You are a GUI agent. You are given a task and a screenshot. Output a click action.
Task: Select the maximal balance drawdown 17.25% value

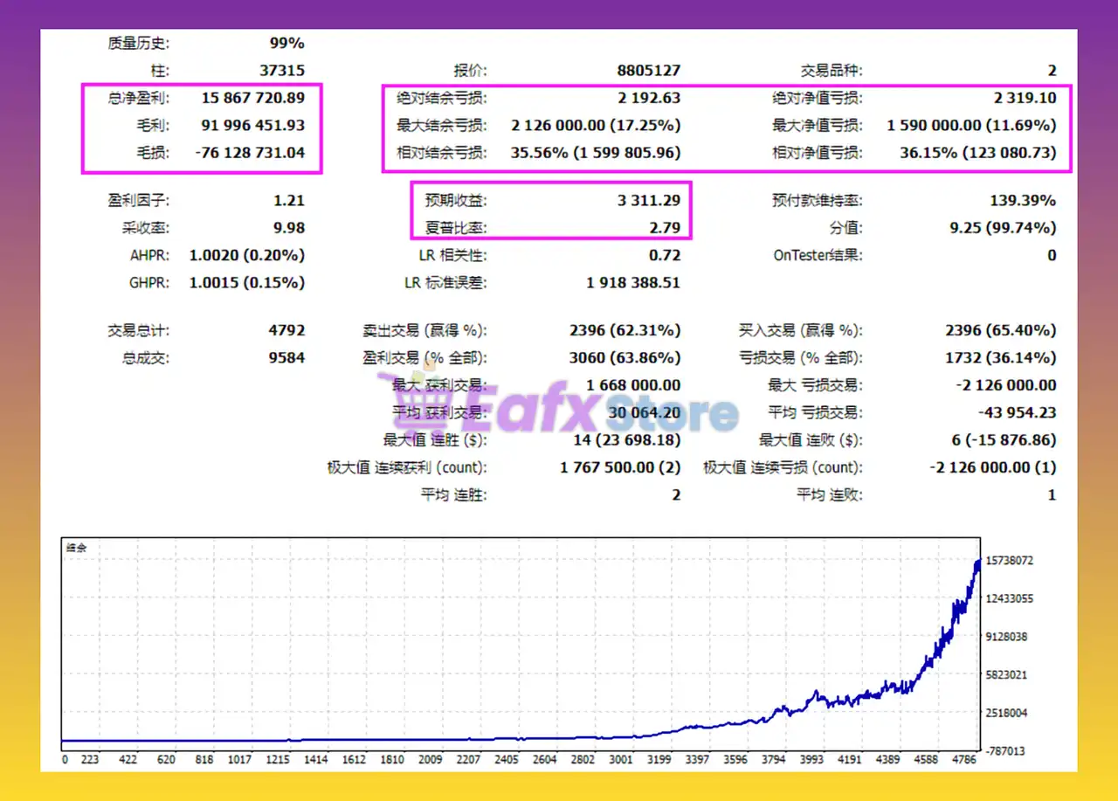[596, 125]
